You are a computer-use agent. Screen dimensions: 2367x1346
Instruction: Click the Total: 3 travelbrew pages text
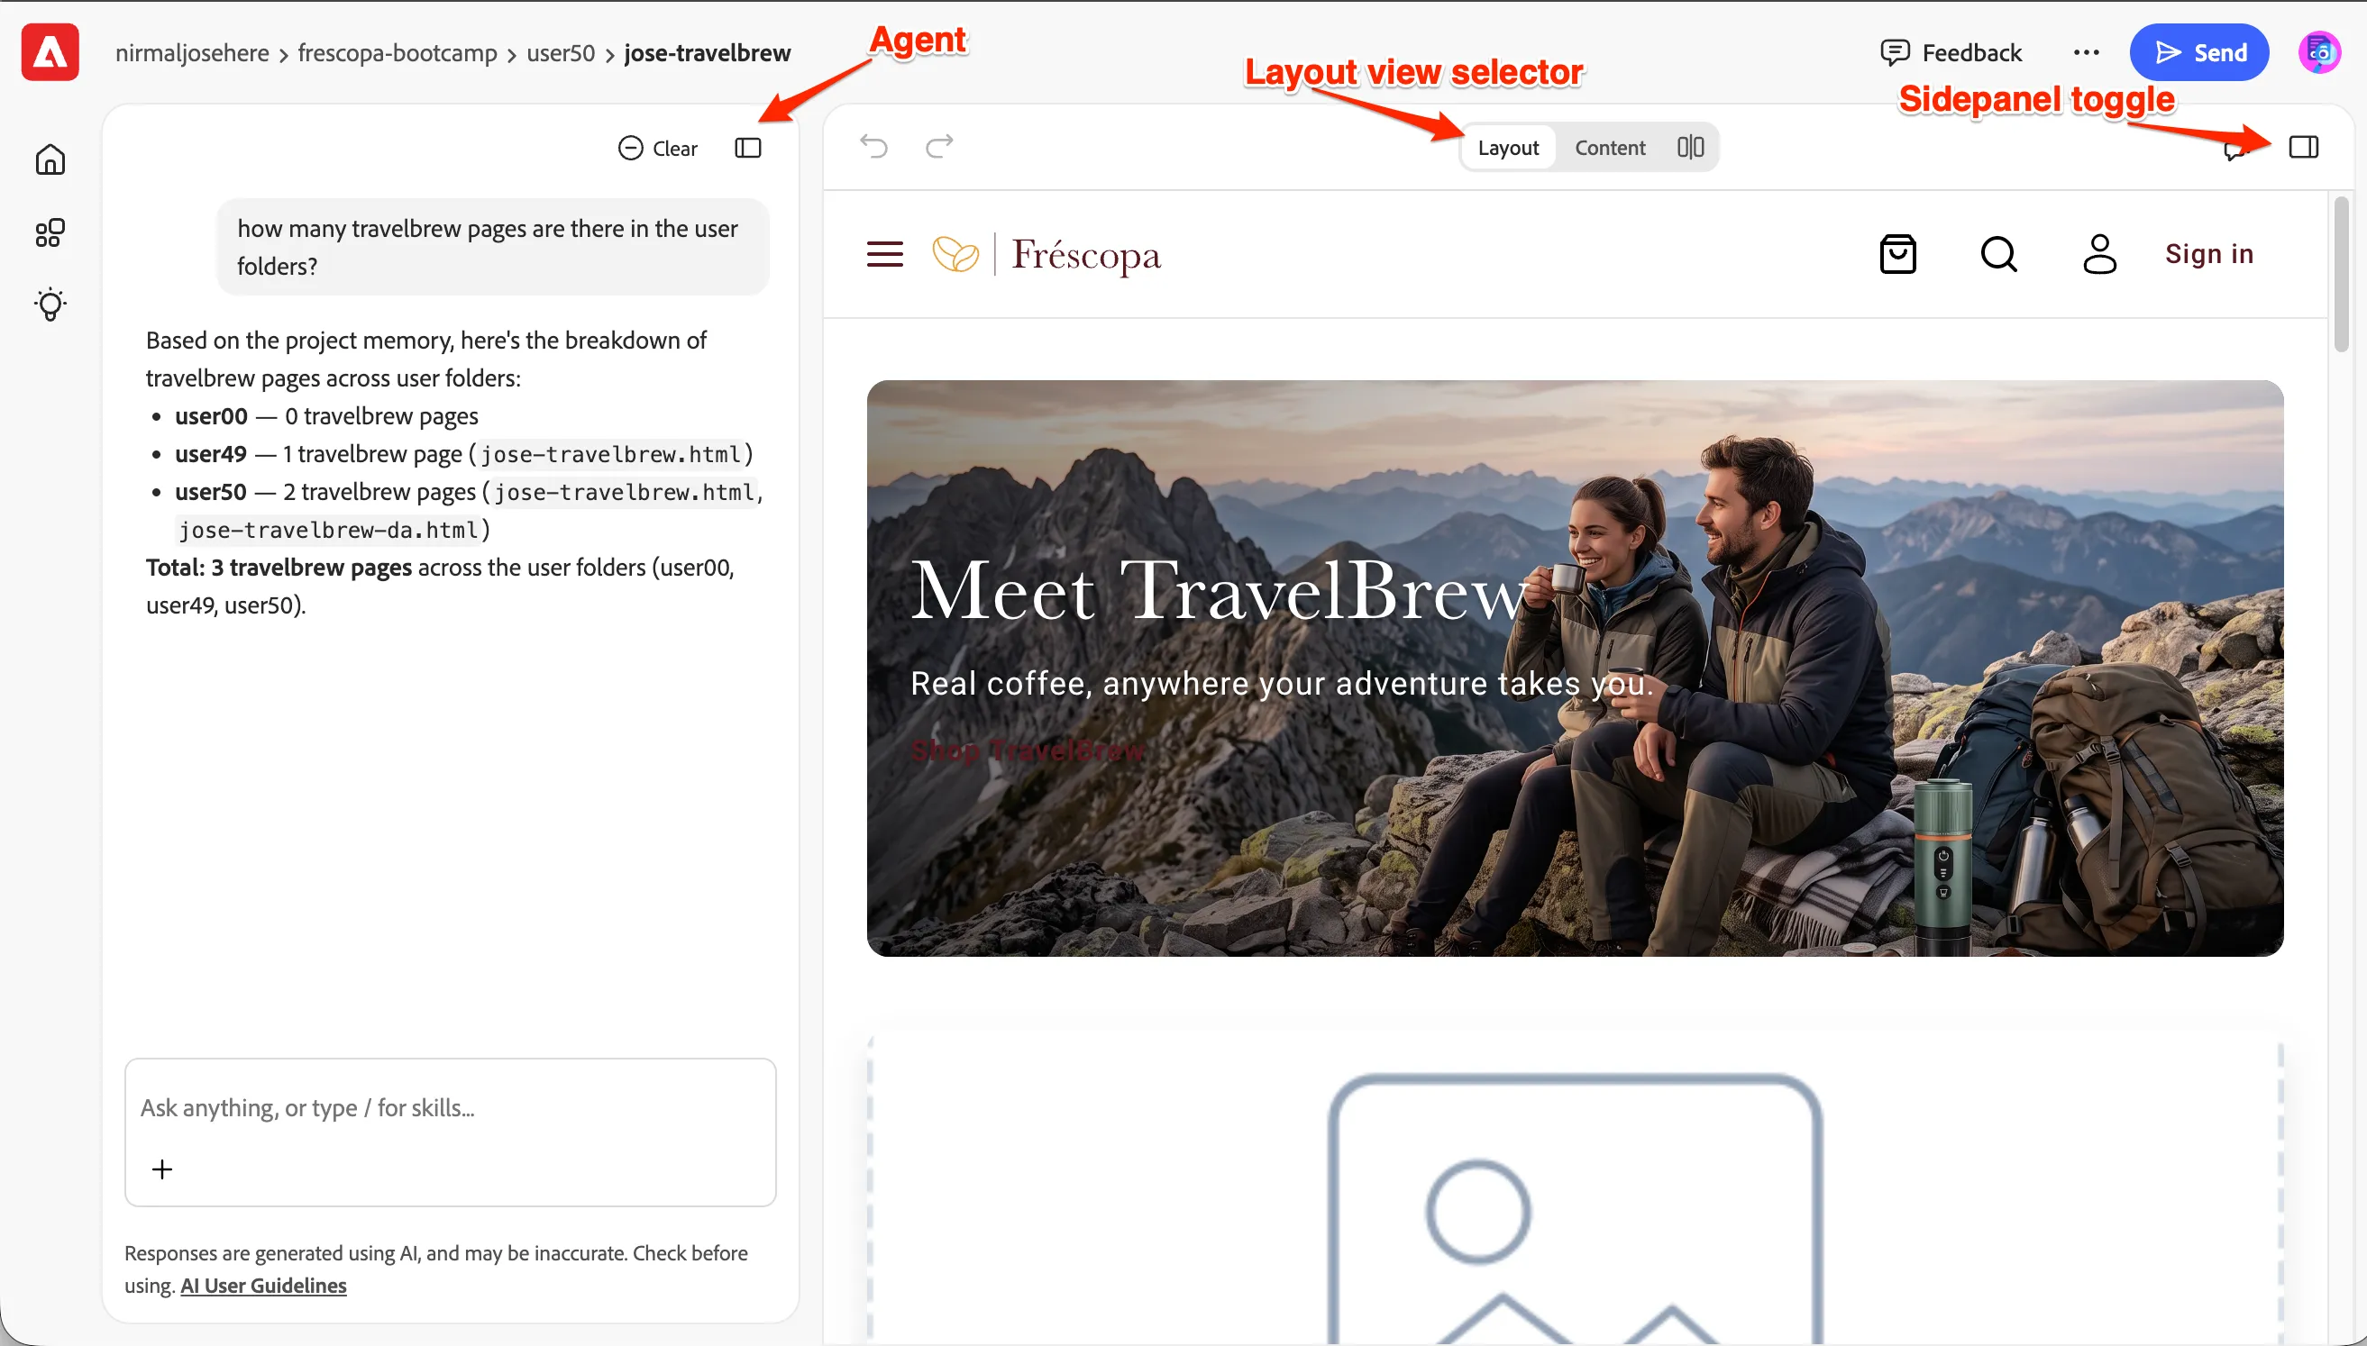pyautogui.click(x=279, y=568)
